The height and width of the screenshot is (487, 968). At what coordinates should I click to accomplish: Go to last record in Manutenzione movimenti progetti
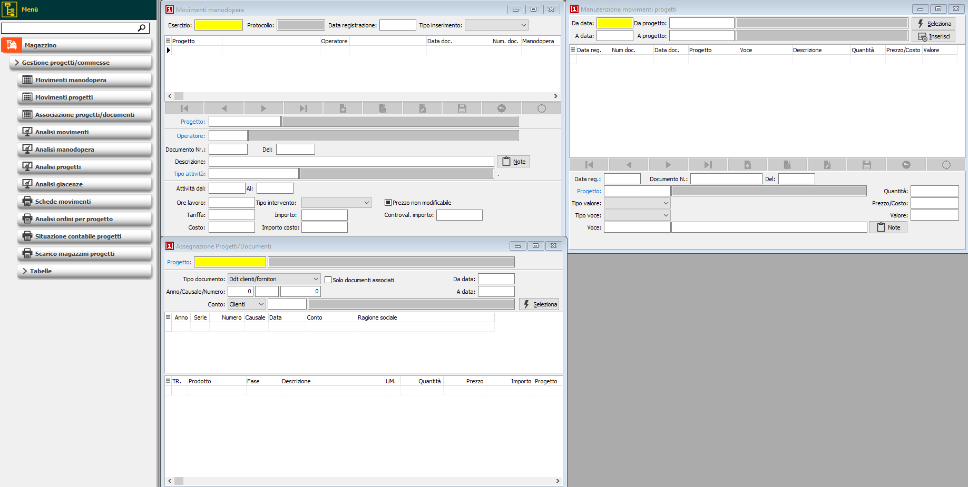(x=708, y=164)
